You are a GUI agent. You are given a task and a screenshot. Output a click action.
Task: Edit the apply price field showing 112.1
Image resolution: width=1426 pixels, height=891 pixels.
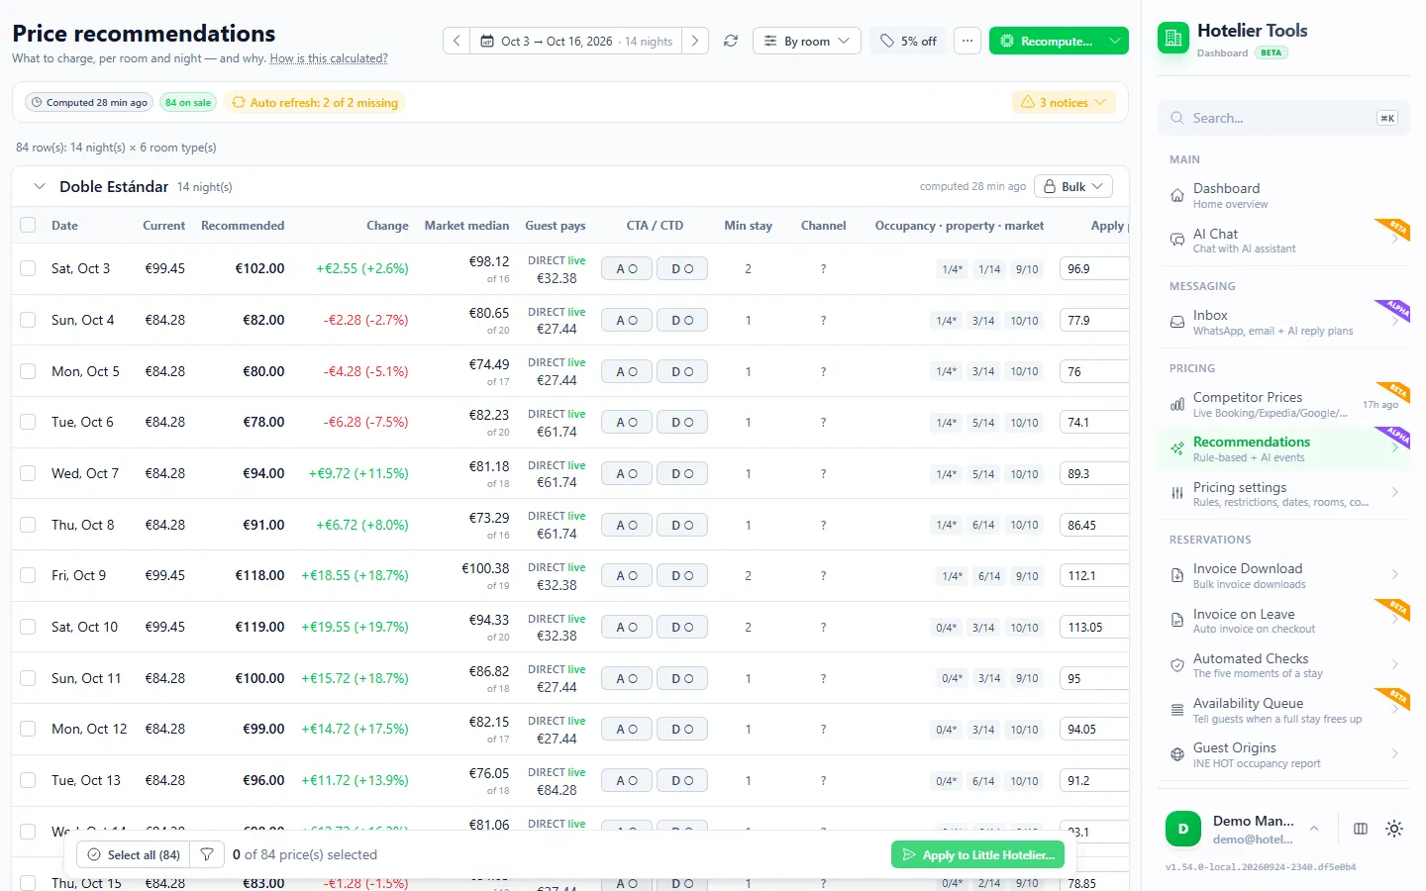(1095, 575)
